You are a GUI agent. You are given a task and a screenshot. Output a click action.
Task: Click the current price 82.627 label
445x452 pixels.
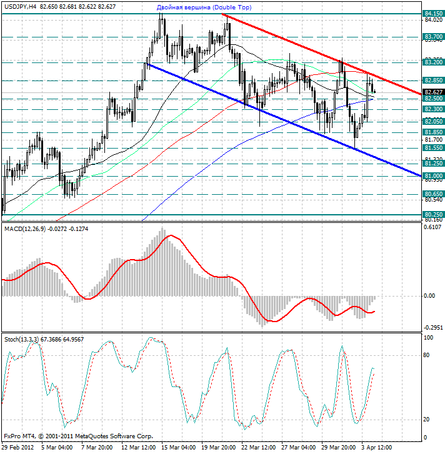tap(434, 92)
